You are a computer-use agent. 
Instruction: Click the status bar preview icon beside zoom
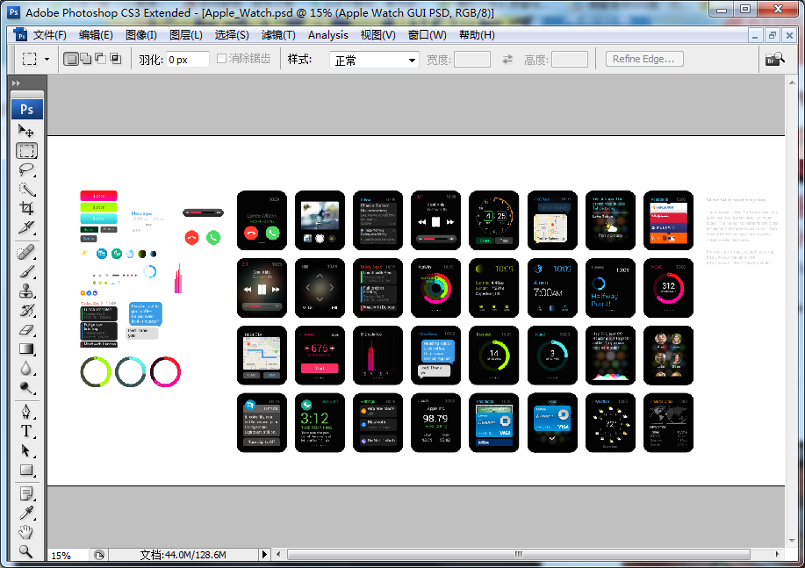click(99, 555)
